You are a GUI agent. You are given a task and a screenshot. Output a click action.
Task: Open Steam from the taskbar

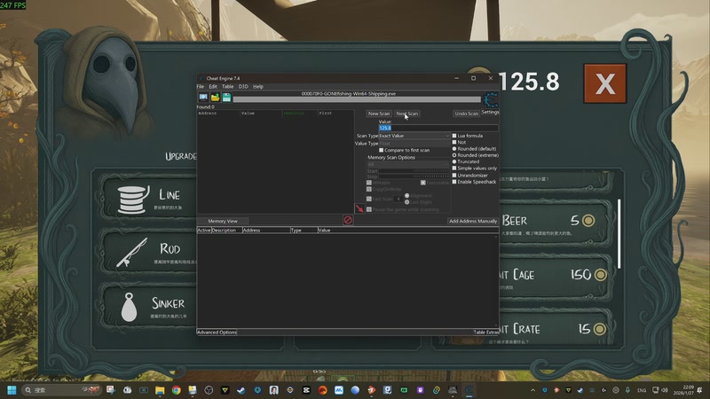(241, 390)
